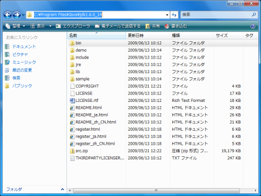Select the LICENSE.rtf document icon
This screenshot has width=261, height=196.
pyautogui.click(x=72, y=100)
